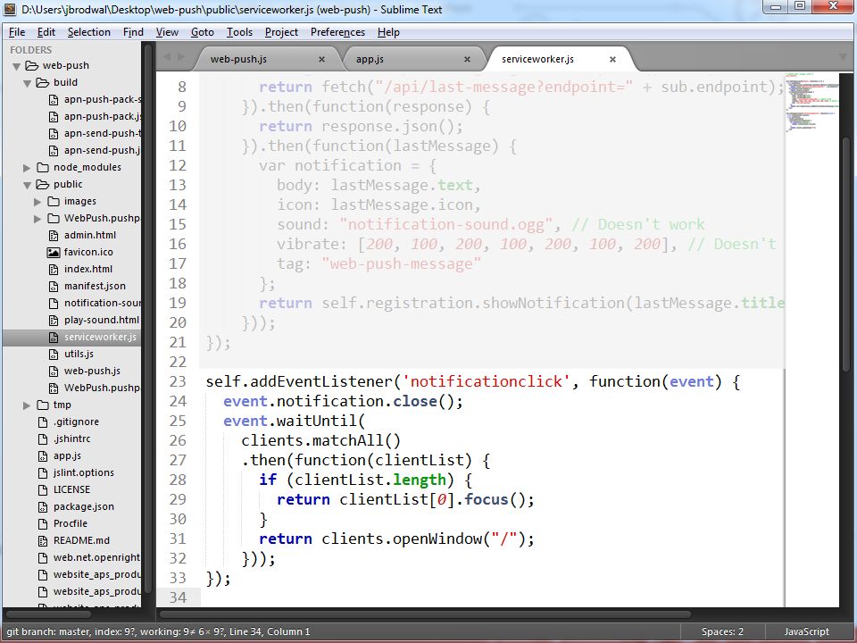
Task: Open the File menu
Action: 17,32
